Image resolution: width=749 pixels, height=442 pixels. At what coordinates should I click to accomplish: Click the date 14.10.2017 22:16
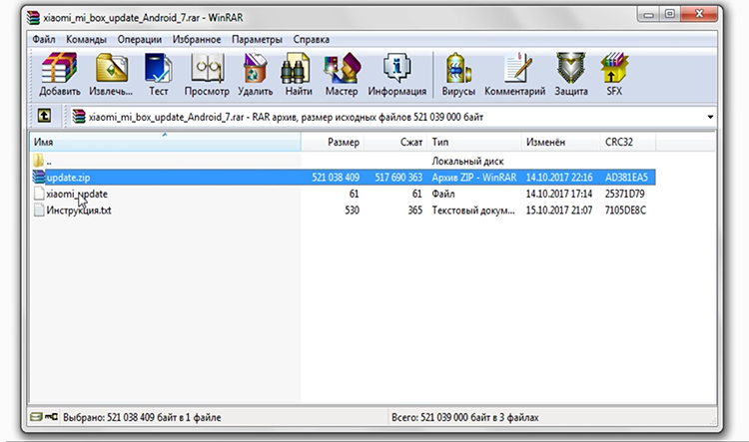click(559, 178)
